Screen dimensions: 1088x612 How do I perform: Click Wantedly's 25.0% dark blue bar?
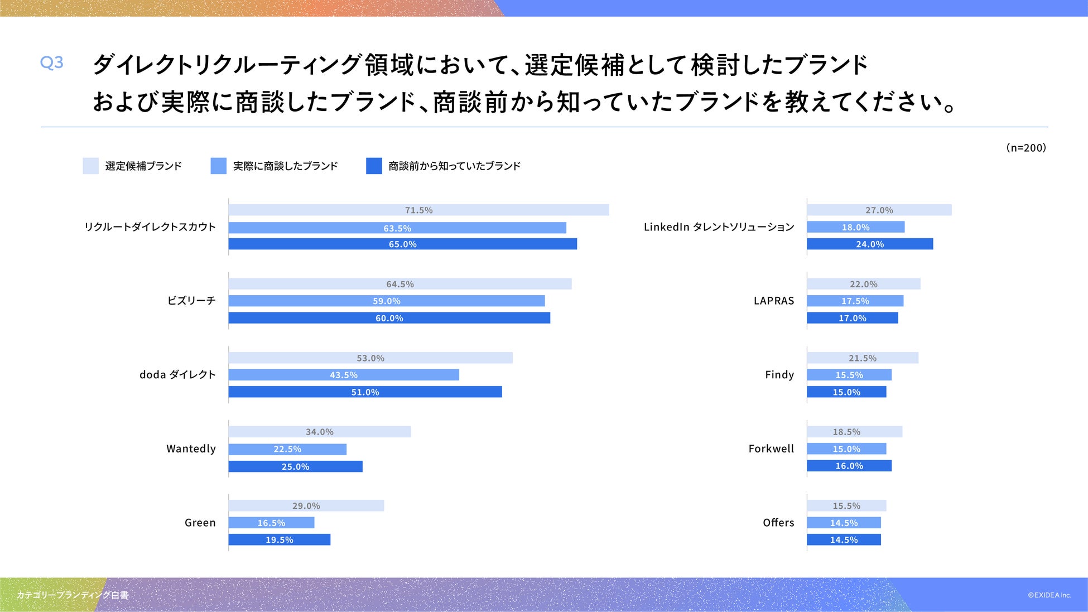(x=295, y=466)
